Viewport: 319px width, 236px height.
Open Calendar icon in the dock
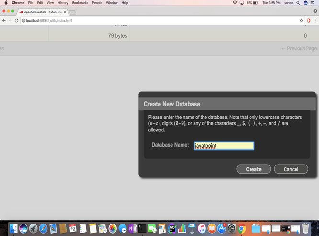[x=73, y=228]
